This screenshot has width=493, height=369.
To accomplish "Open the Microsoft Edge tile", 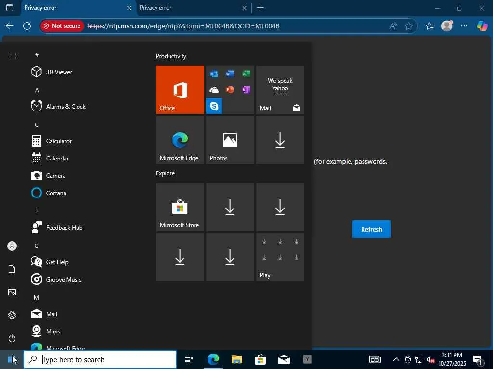I will (x=180, y=140).
